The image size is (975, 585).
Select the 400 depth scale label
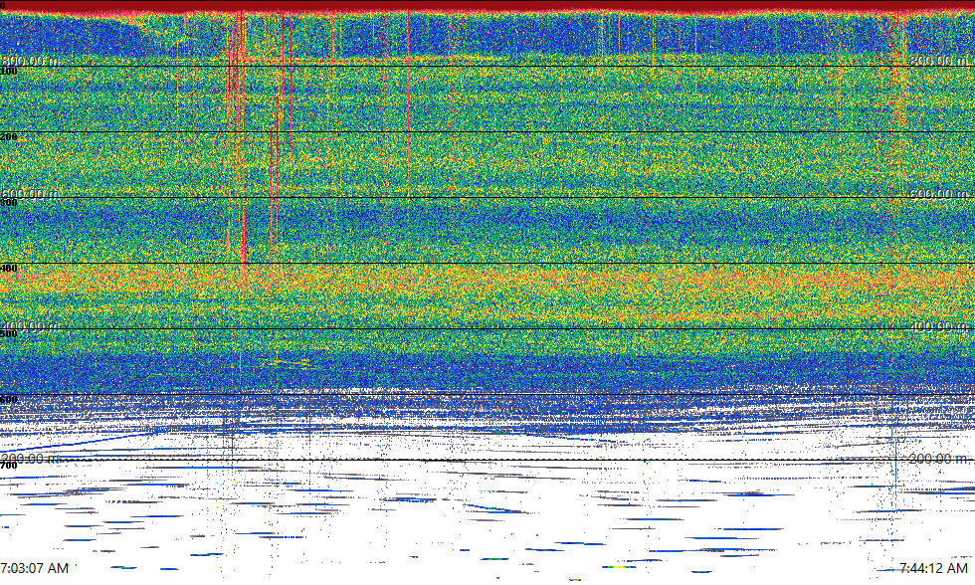click(x=9, y=269)
